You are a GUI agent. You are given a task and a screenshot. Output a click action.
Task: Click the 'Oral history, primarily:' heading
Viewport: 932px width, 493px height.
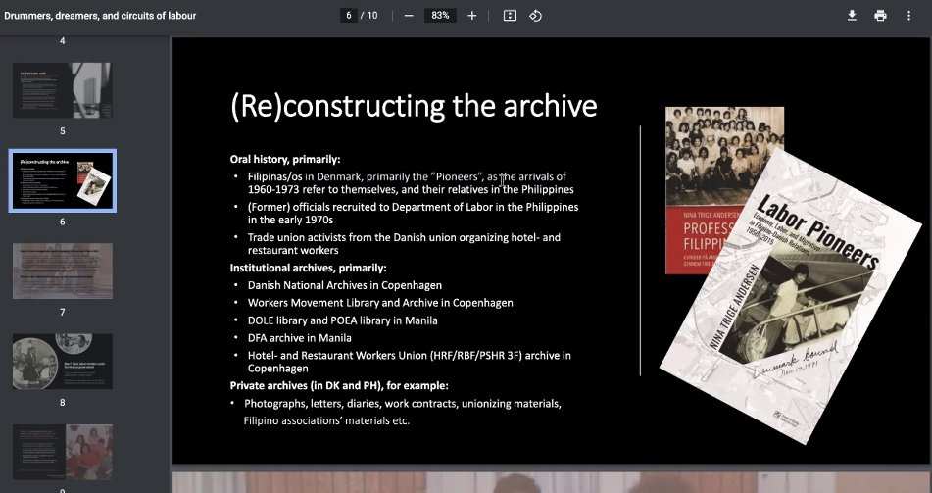(285, 160)
